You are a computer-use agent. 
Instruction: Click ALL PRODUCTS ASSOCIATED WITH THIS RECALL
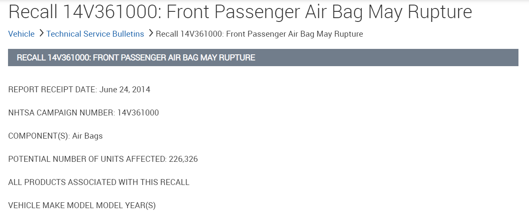pos(99,182)
